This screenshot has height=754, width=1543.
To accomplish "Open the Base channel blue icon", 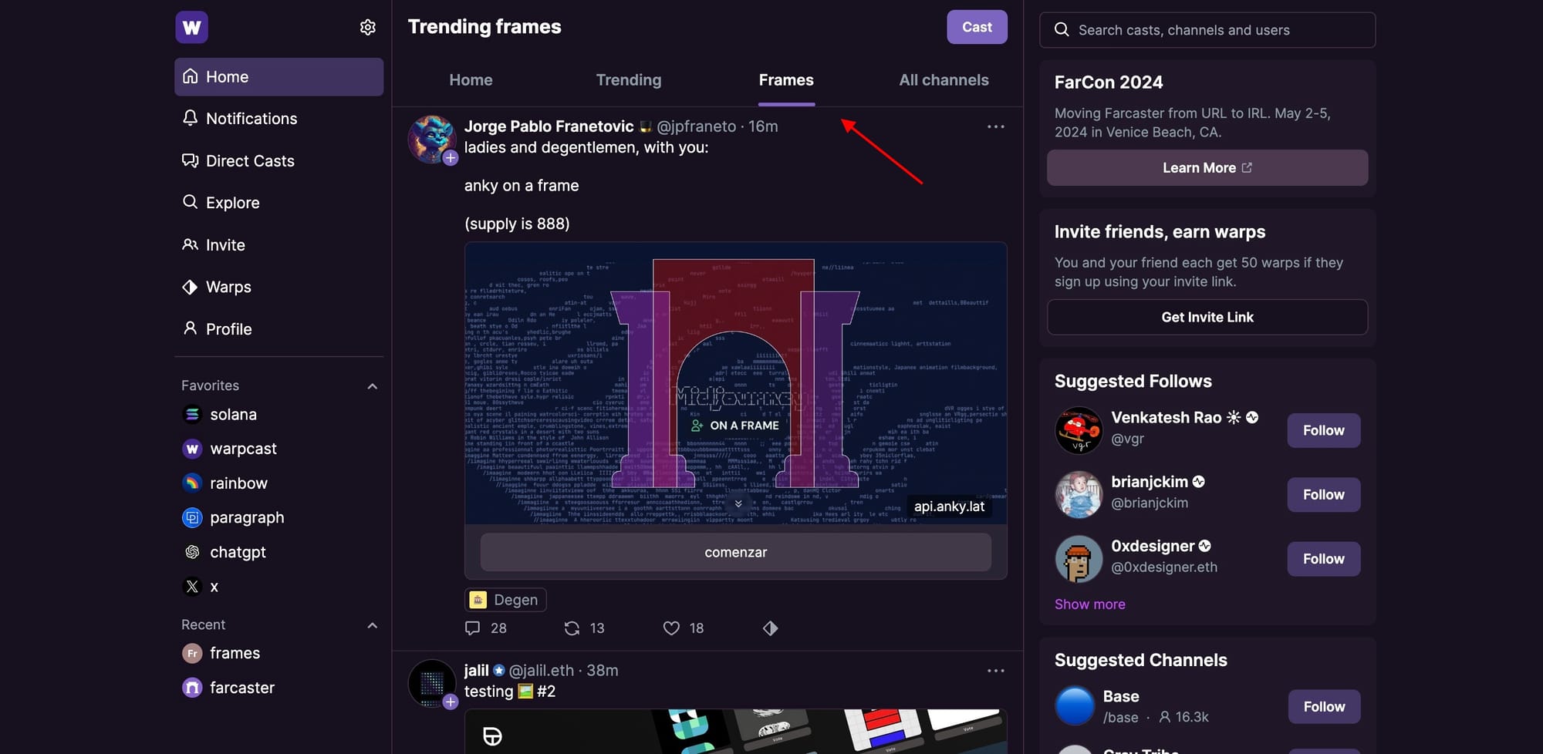I will click(1075, 706).
